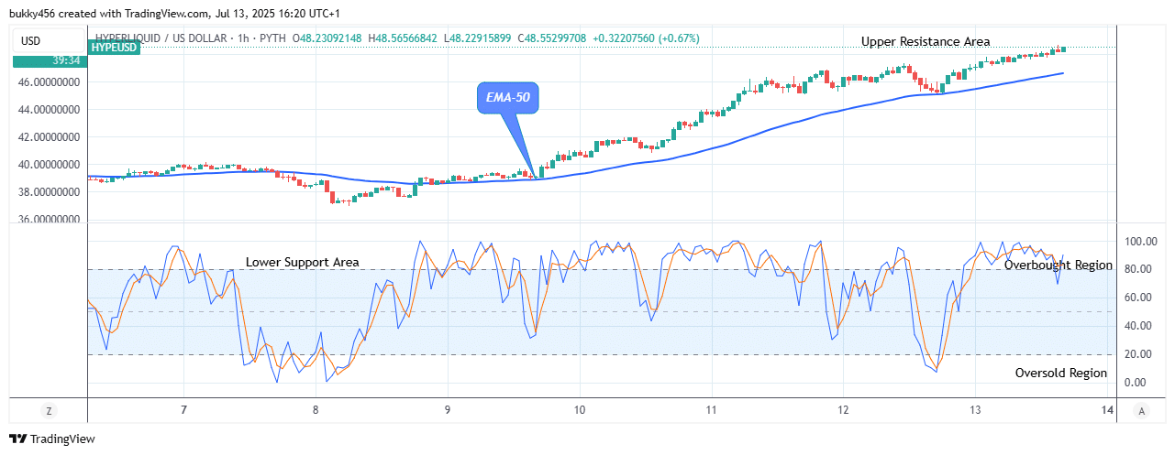Click the low price L48.22915899
This screenshot has width=1175, height=455.
tap(480, 38)
